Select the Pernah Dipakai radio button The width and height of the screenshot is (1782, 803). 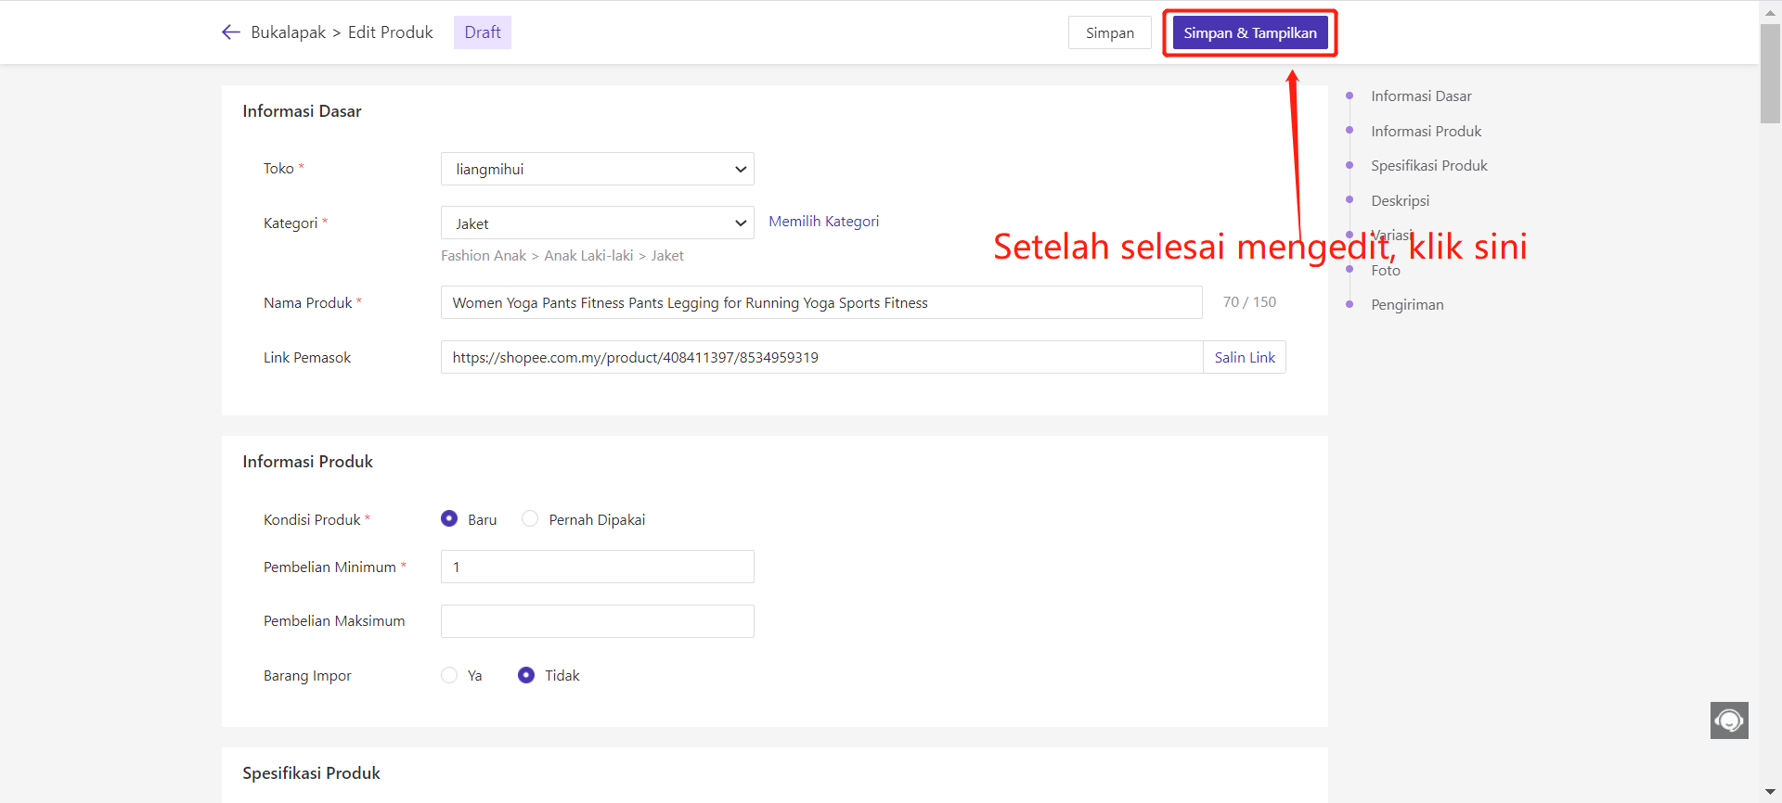pos(530,519)
